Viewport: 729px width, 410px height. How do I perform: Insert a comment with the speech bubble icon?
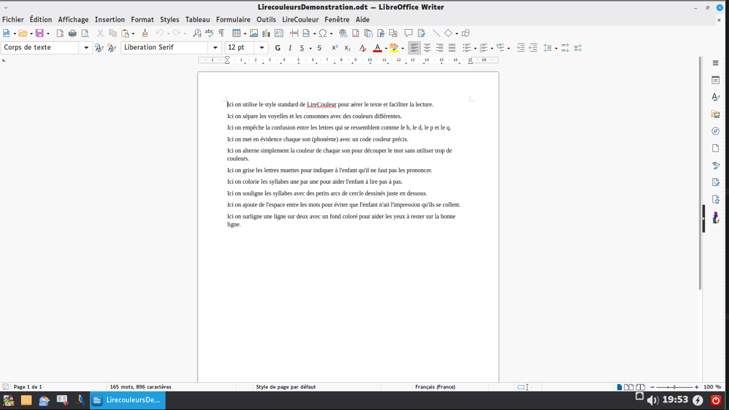pos(408,33)
